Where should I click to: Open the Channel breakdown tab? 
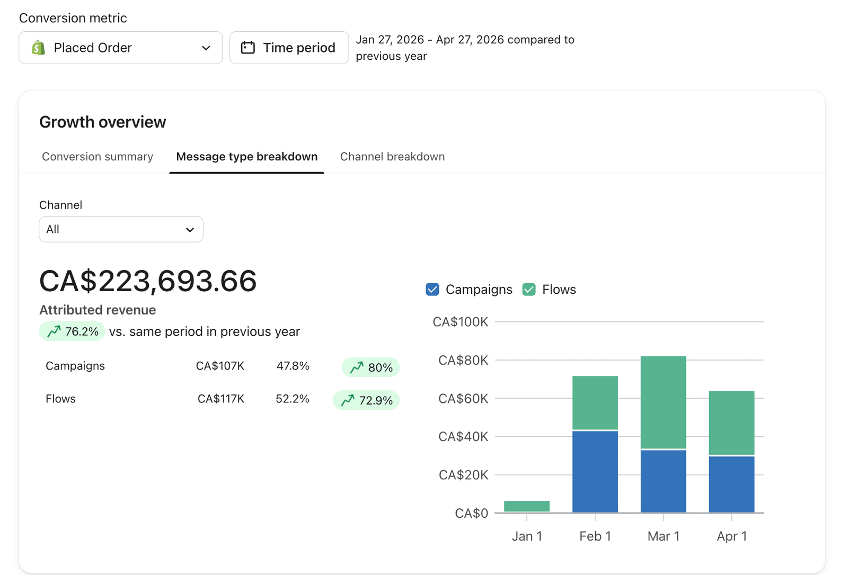[x=392, y=157]
